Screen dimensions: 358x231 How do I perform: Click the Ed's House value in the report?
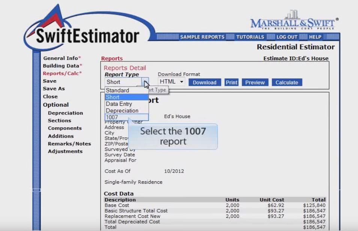tap(177, 116)
